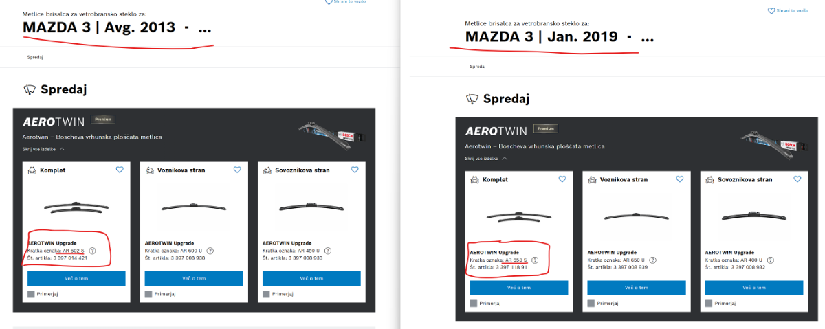Favorite the Sovoznikova stran heart in 2019 panel
This screenshot has width=825, height=329.
coord(797,179)
